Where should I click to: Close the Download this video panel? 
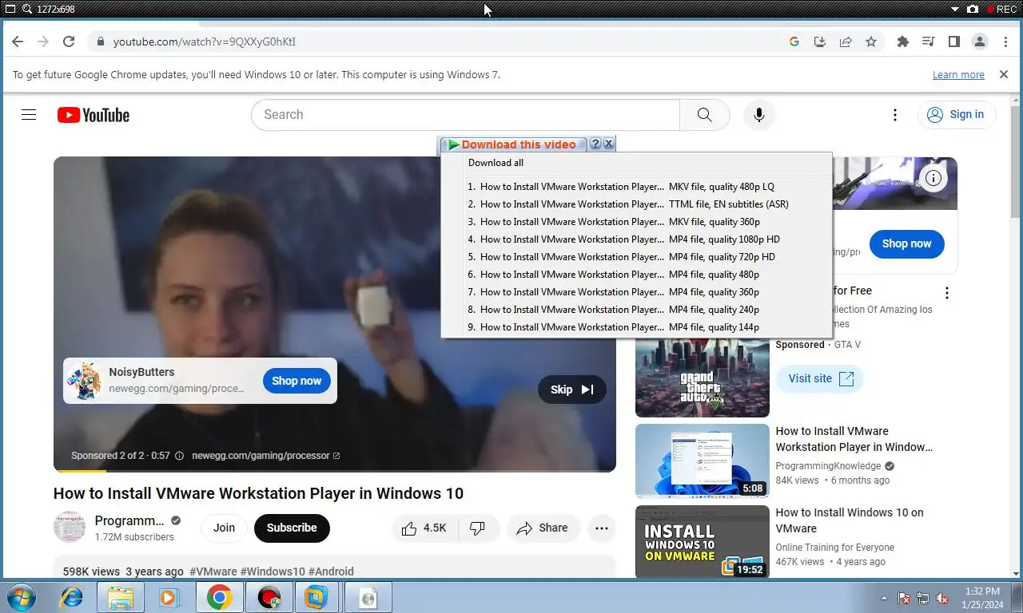pos(608,144)
